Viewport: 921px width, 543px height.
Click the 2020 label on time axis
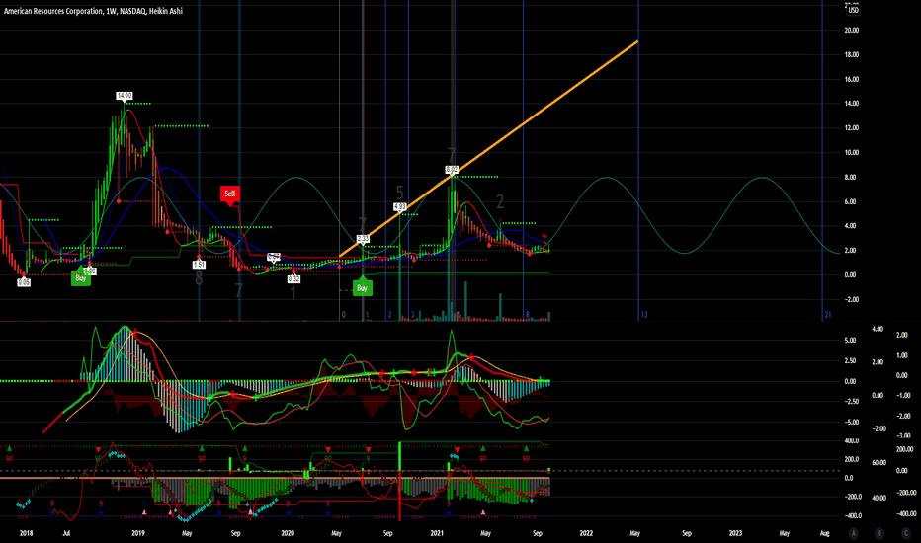coord(288,533)
